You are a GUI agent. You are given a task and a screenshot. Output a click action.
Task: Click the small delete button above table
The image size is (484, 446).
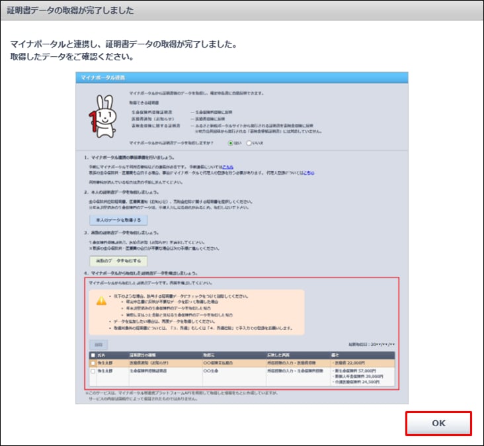click(97, 345)
